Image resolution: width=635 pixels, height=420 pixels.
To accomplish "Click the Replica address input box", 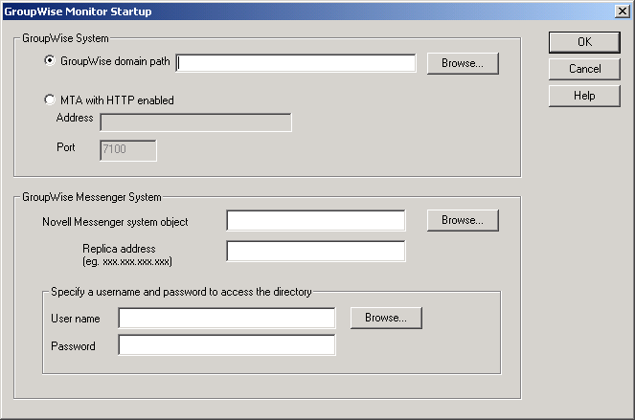I will tap(315, 252).
